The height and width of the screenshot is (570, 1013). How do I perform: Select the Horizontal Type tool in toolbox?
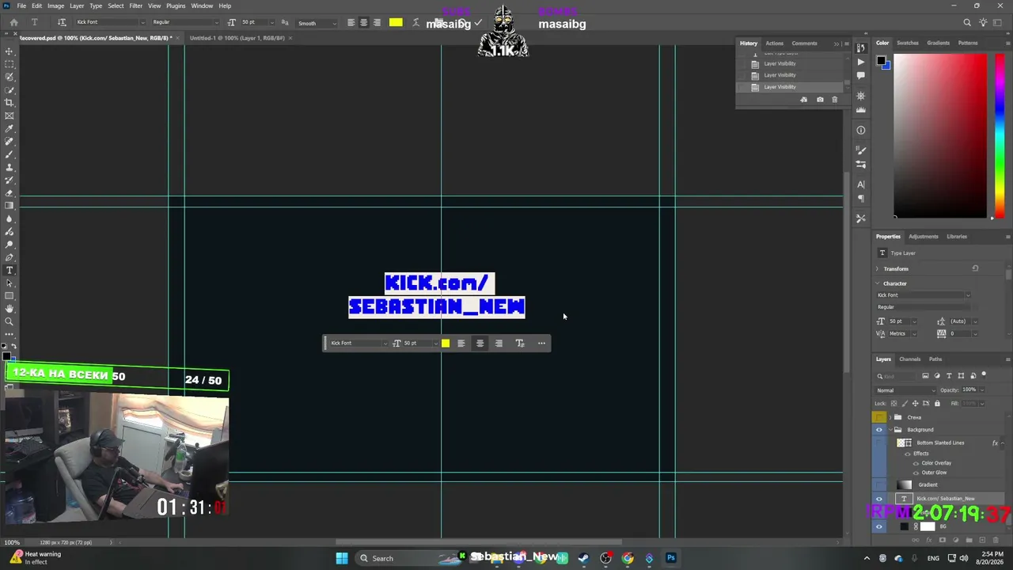(9, 271)
